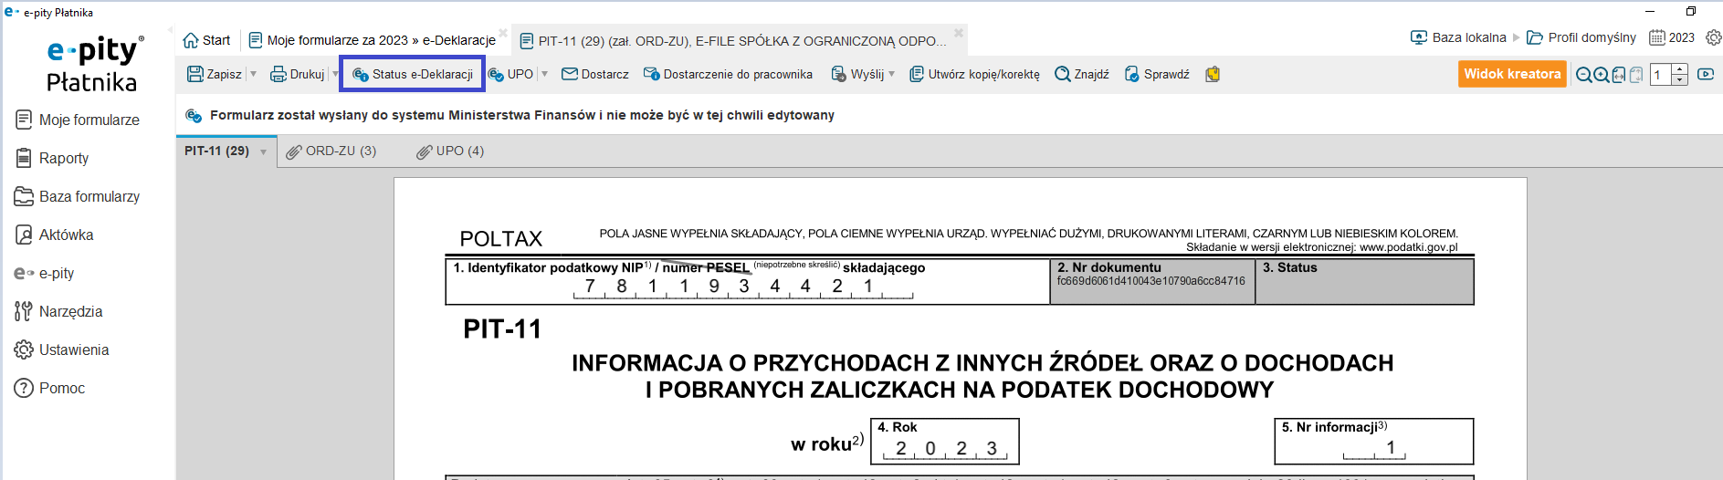
Task: Open e-pity section in sidebar
Action: tap(45, 273)
